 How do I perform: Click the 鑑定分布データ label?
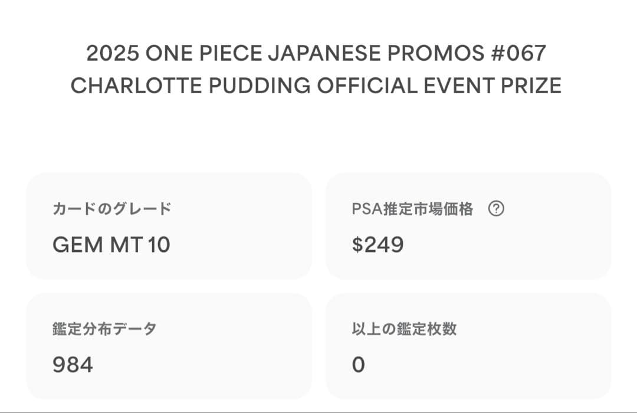click(104, 329)
